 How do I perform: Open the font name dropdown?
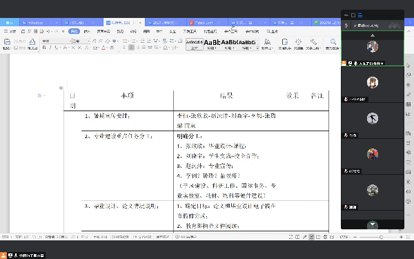[x=70, y=41]
